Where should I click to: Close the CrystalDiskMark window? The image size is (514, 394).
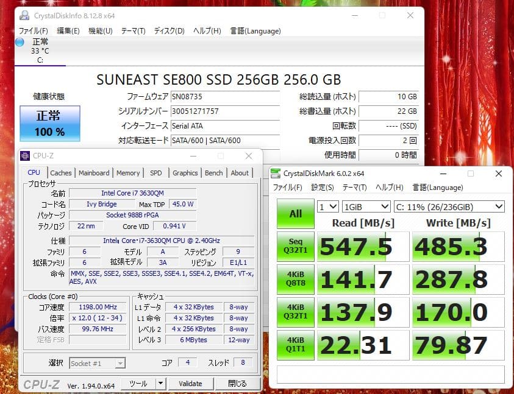499,174
